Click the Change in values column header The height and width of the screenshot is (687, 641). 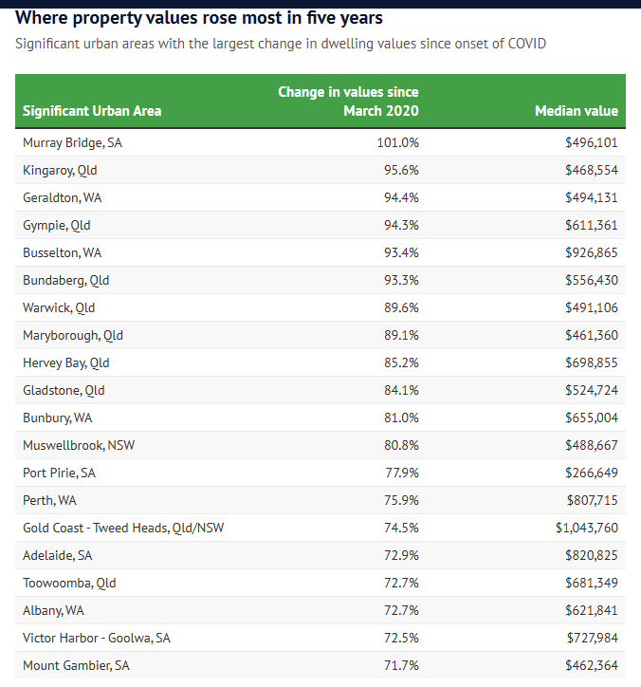(x=348, y=102)
